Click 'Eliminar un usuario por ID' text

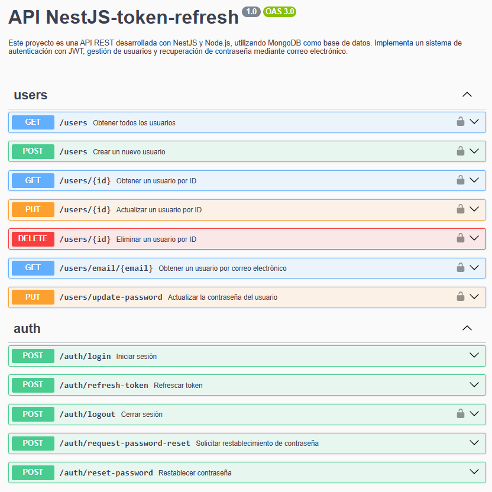156,239
